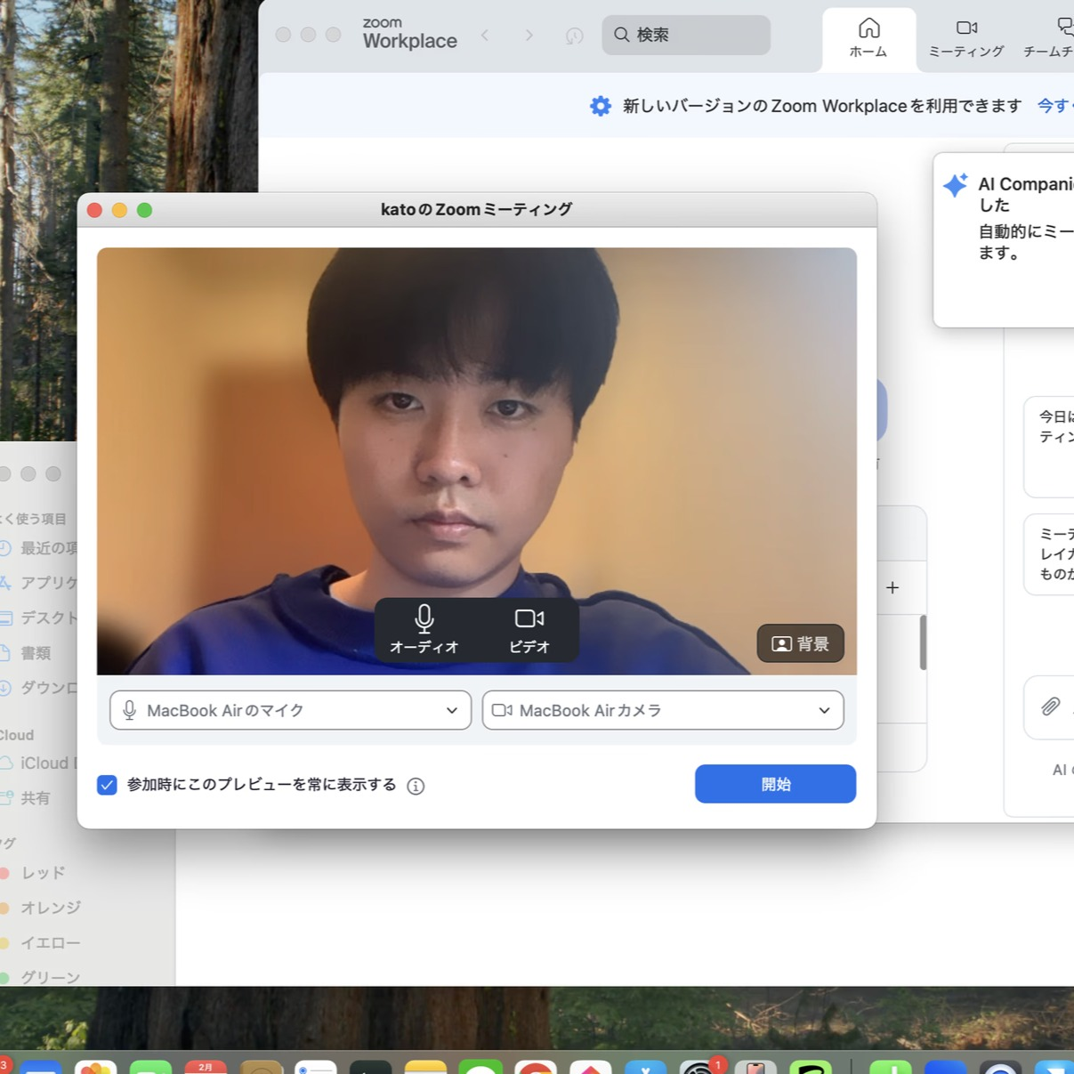Expand the MacBook Air のマイク dropdown
Image resolution: width=1074 pixels, height=1074 pixels.
[290, 710]
